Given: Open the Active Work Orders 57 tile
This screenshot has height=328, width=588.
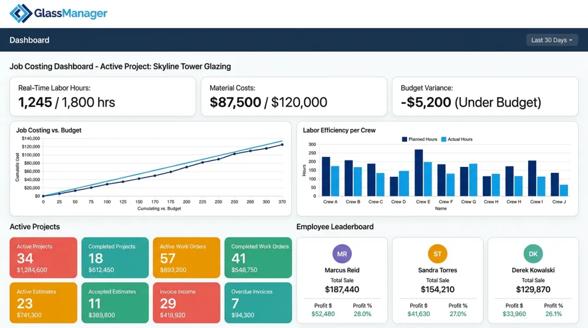Looking at the screenshot, I should [x=186, y=257].
